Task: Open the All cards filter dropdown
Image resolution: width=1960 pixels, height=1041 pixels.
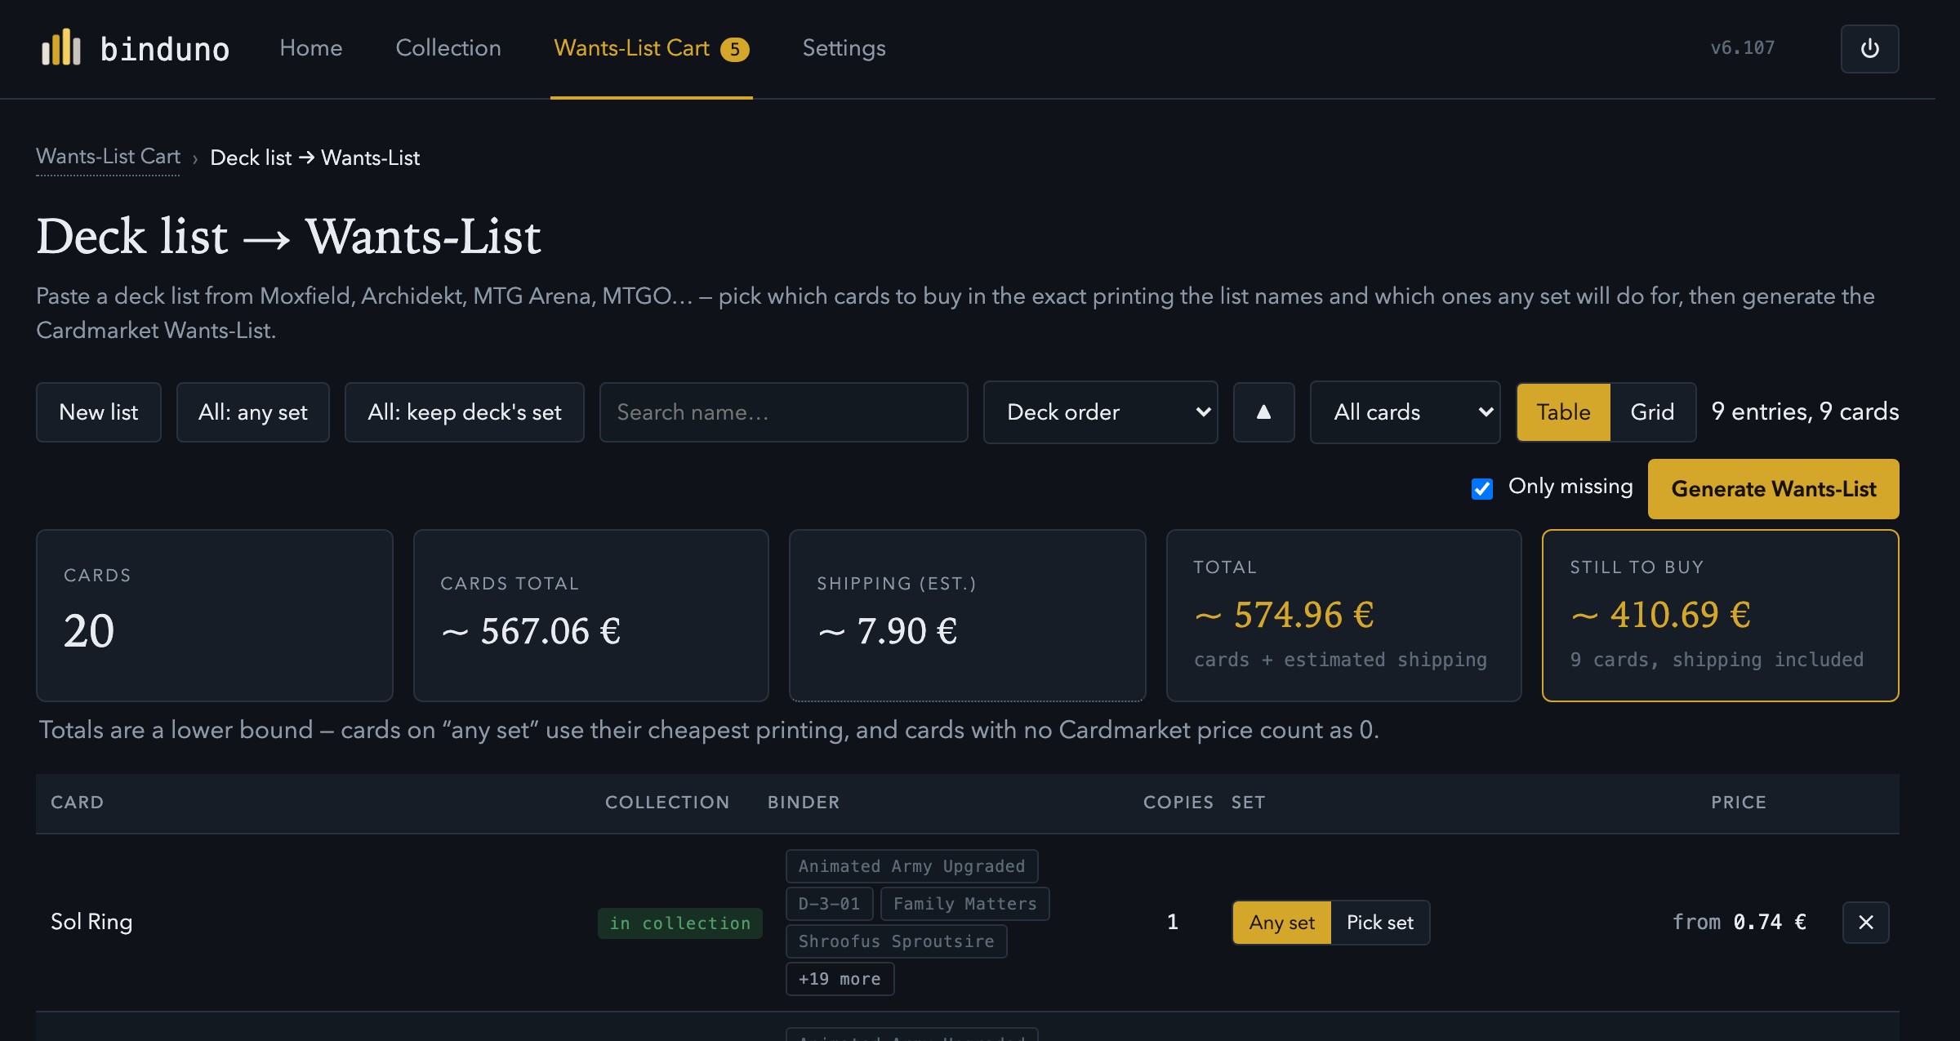Action: pos(1405,412)
